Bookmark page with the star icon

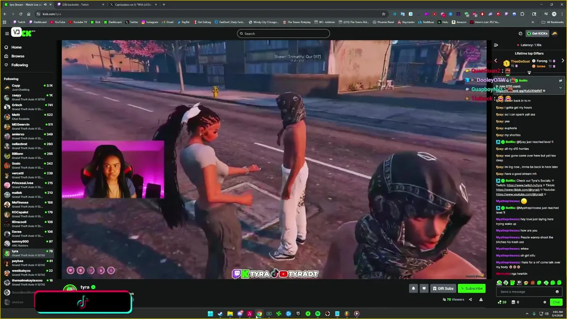[384, 14]
